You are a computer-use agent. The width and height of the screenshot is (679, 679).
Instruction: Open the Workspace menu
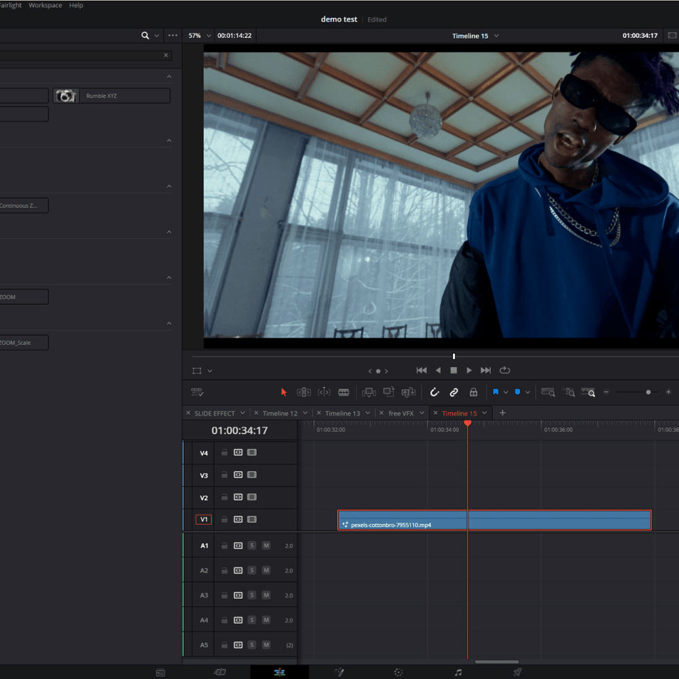point(45,5)
